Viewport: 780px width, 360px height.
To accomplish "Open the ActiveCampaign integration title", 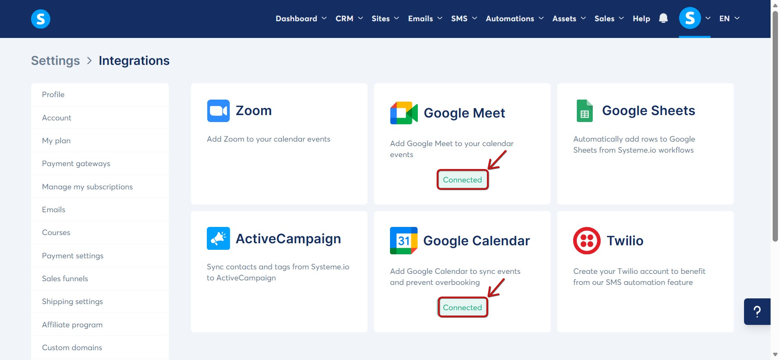I will point(288,239).
